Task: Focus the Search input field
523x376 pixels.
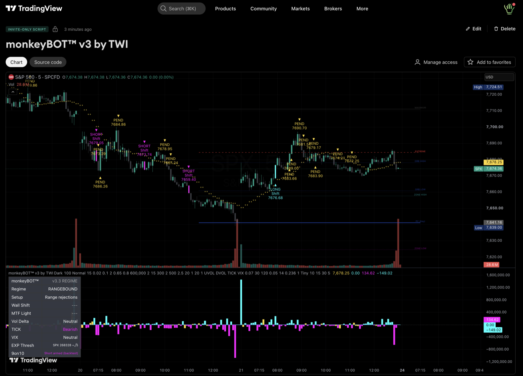Action: coord(182,8)
